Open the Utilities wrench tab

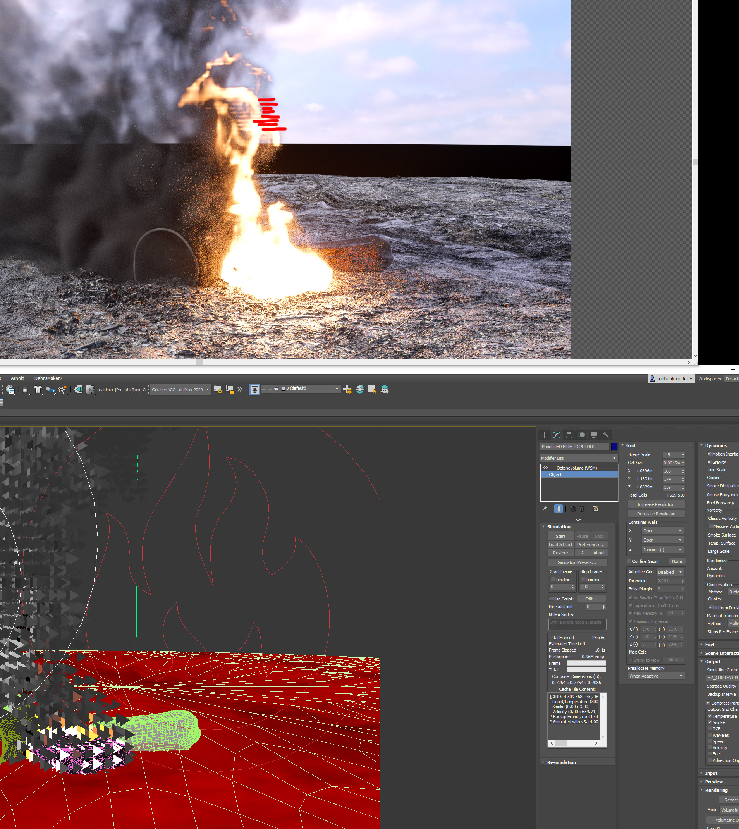click(606, 435)
